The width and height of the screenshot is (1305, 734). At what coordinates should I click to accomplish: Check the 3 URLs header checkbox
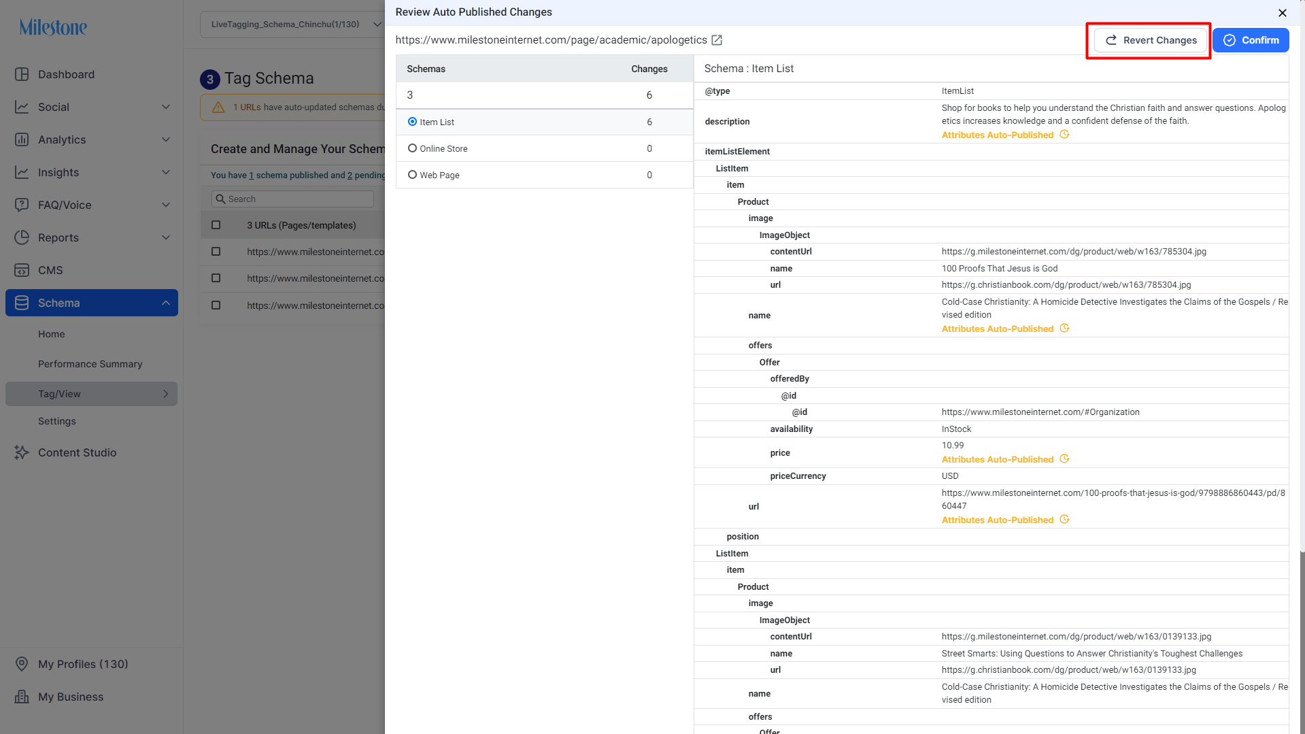tap(216, 225)
